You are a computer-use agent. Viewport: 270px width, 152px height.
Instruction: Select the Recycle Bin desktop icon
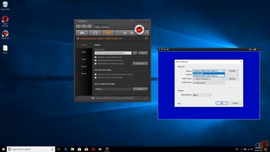(x=5, y=5)
